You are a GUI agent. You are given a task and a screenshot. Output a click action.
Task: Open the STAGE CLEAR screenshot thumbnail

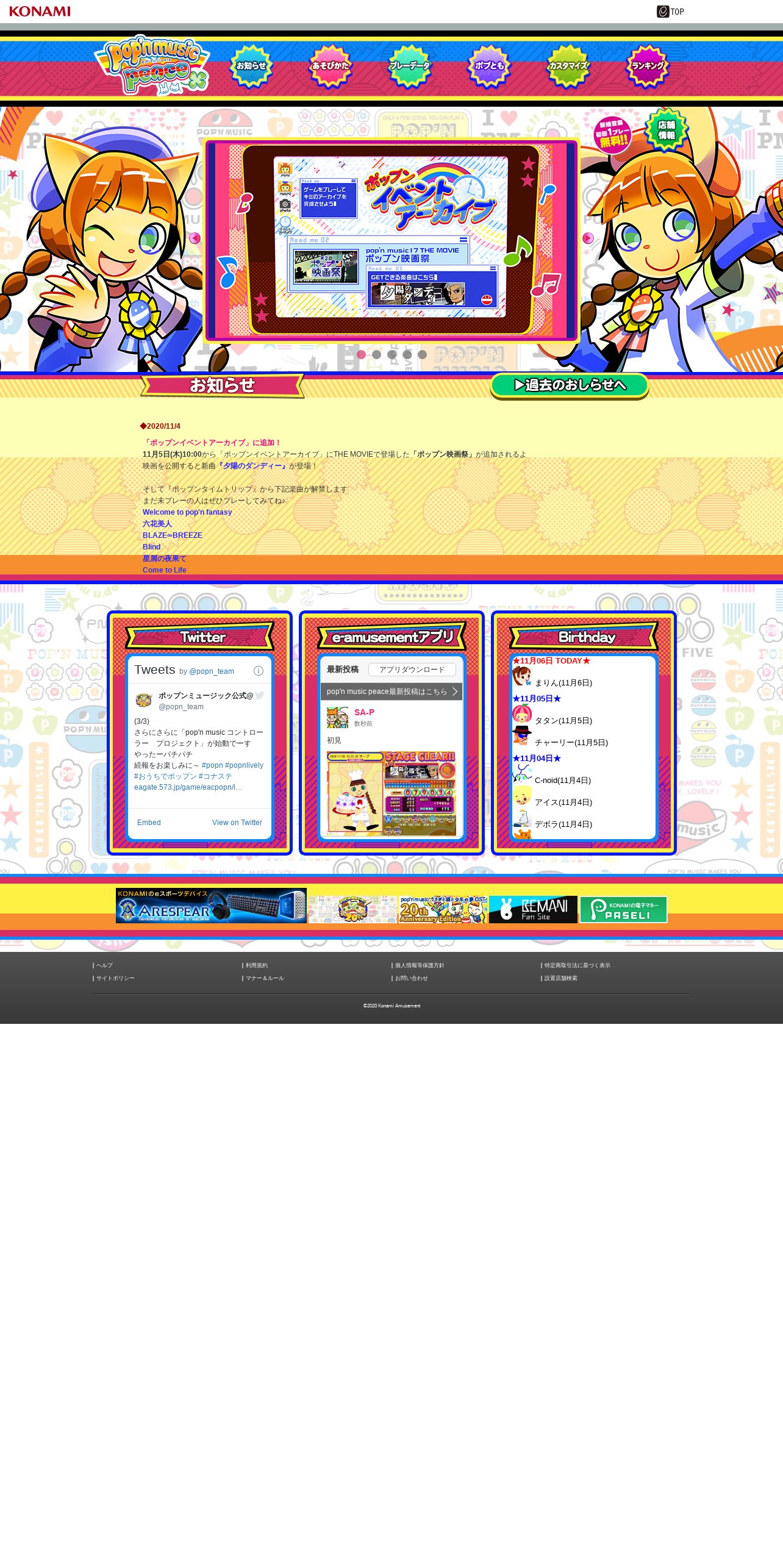[391, 793]
